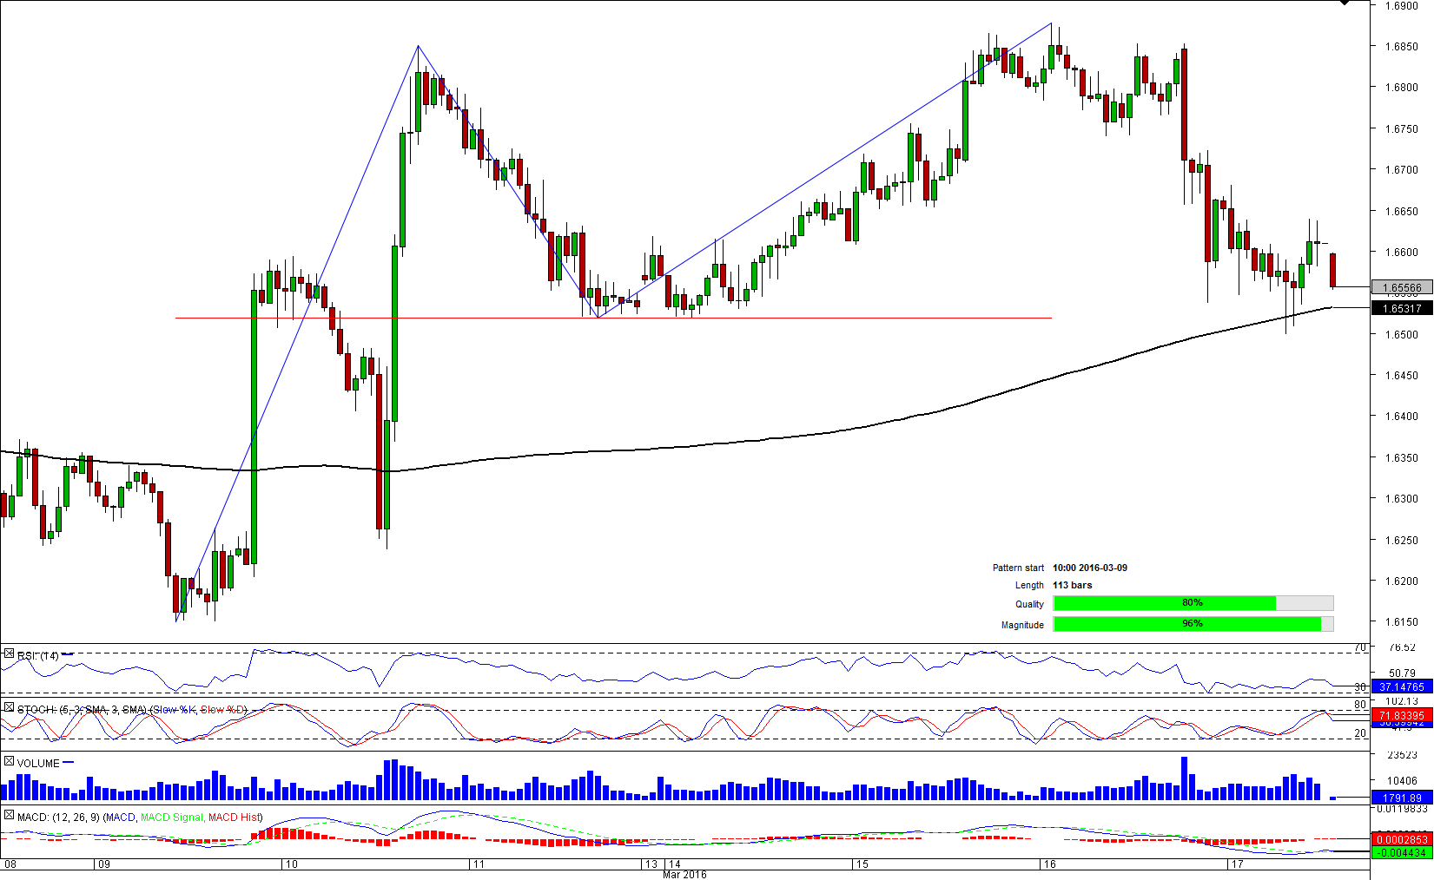This screenshot has width=1434, height=880.
Task: Click the RSI (14) indicator label
Action: coord(38,655)
